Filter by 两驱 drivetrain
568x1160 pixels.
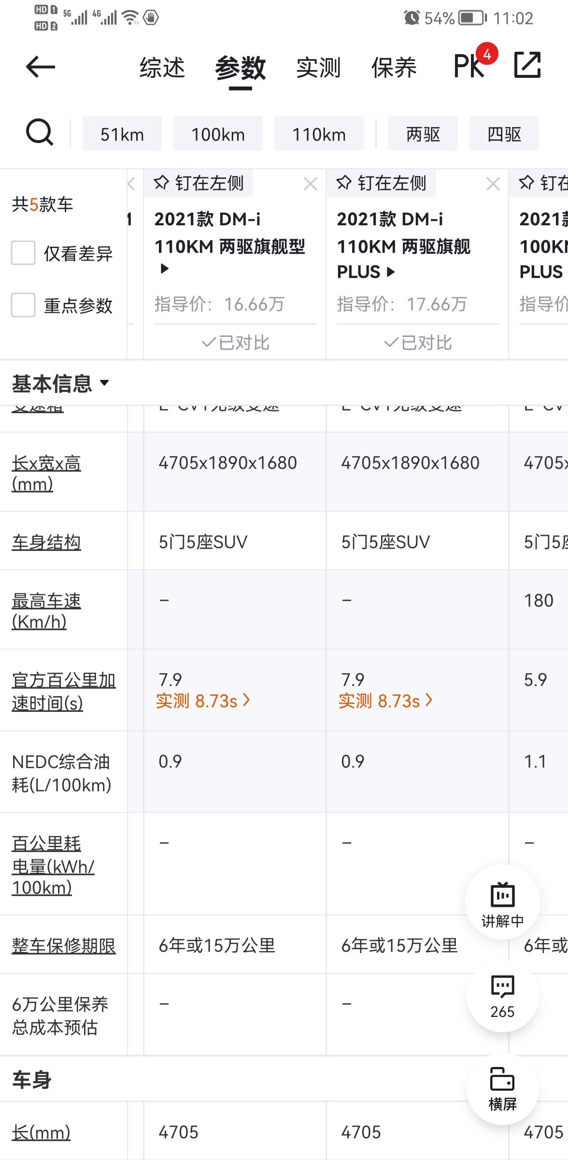click(423, 134)
